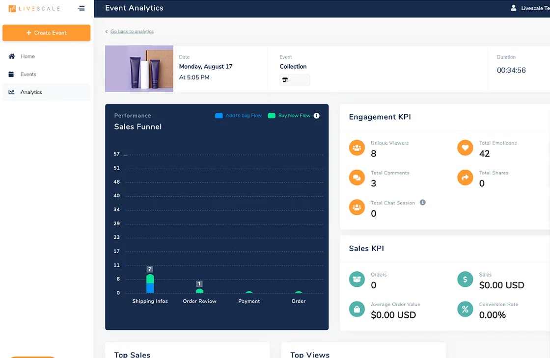The width and height of the screenshot is (550, 358).
Task: Click the Average Order Value bag icon
Action: pyautogui.click(x=357, y=309)
